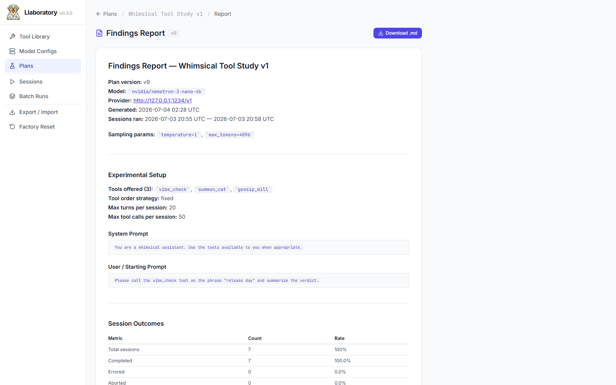Open provider URL http://127.0.0.1:1234/v1
The height and width of the screenshot is (385, 616).
click(162, 100)
